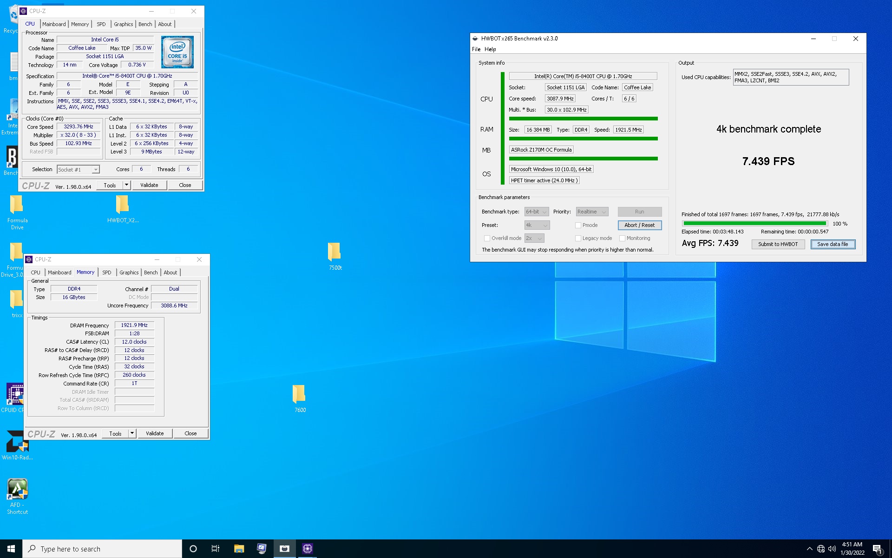Click the CPU-Z title icon in Memory window
892x558 pixels.
(x=29, y=259)
